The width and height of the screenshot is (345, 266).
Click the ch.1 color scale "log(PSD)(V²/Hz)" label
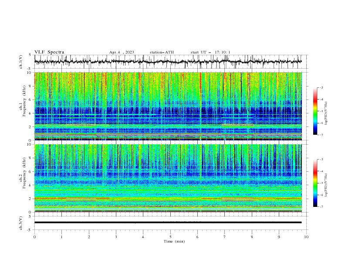click(326, 113)
